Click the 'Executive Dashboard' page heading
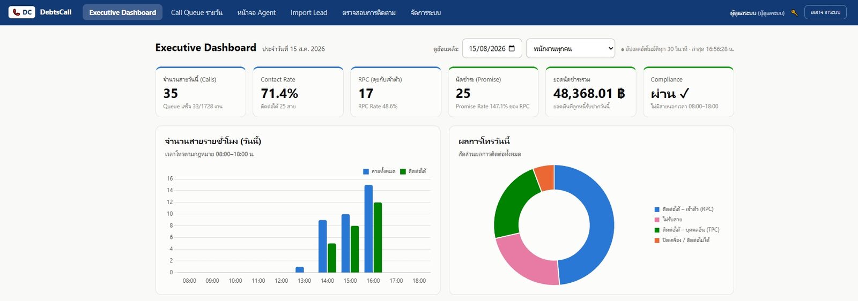This screenshot has width=858, height=301. coord(206,48)
